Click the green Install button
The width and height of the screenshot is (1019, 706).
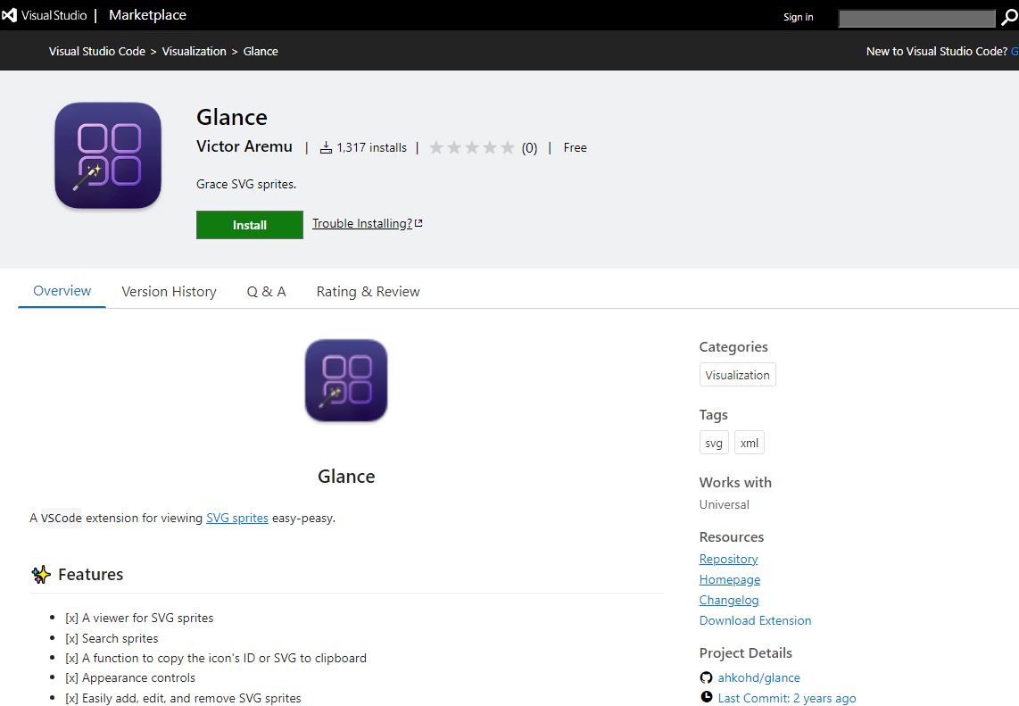[250, 225]
